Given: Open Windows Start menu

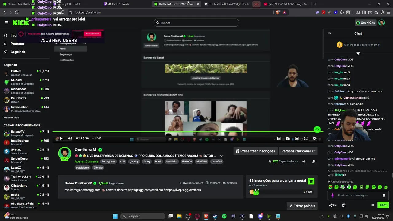Looking at the screenshot, I should 115,216.
